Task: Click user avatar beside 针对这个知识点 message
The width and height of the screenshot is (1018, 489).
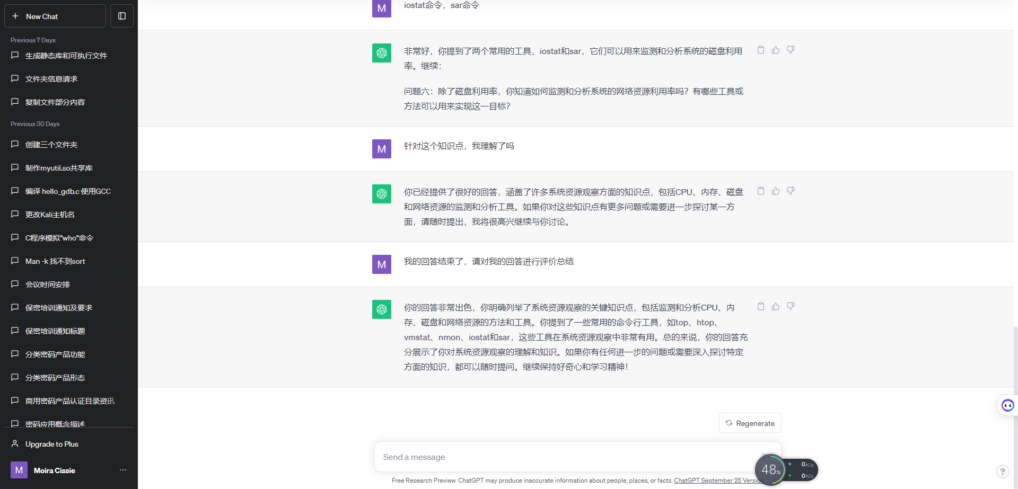Action: [382, 149]
